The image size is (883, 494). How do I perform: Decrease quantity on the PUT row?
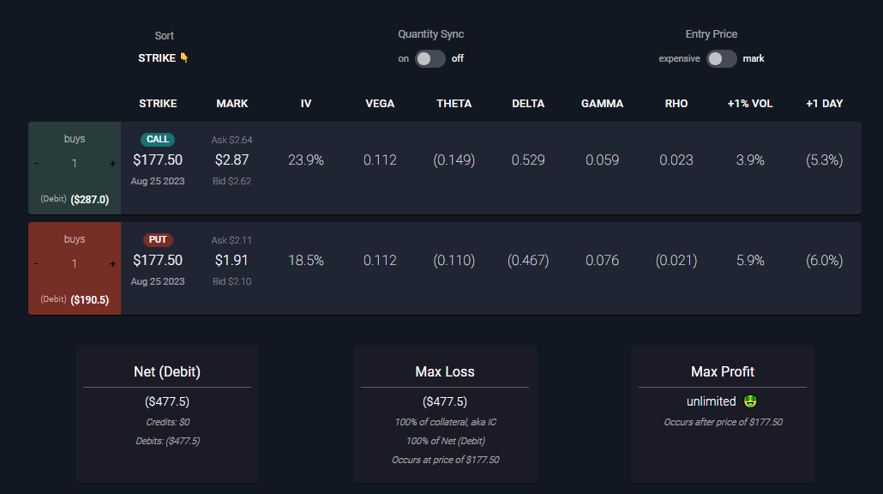coord(37,263)
